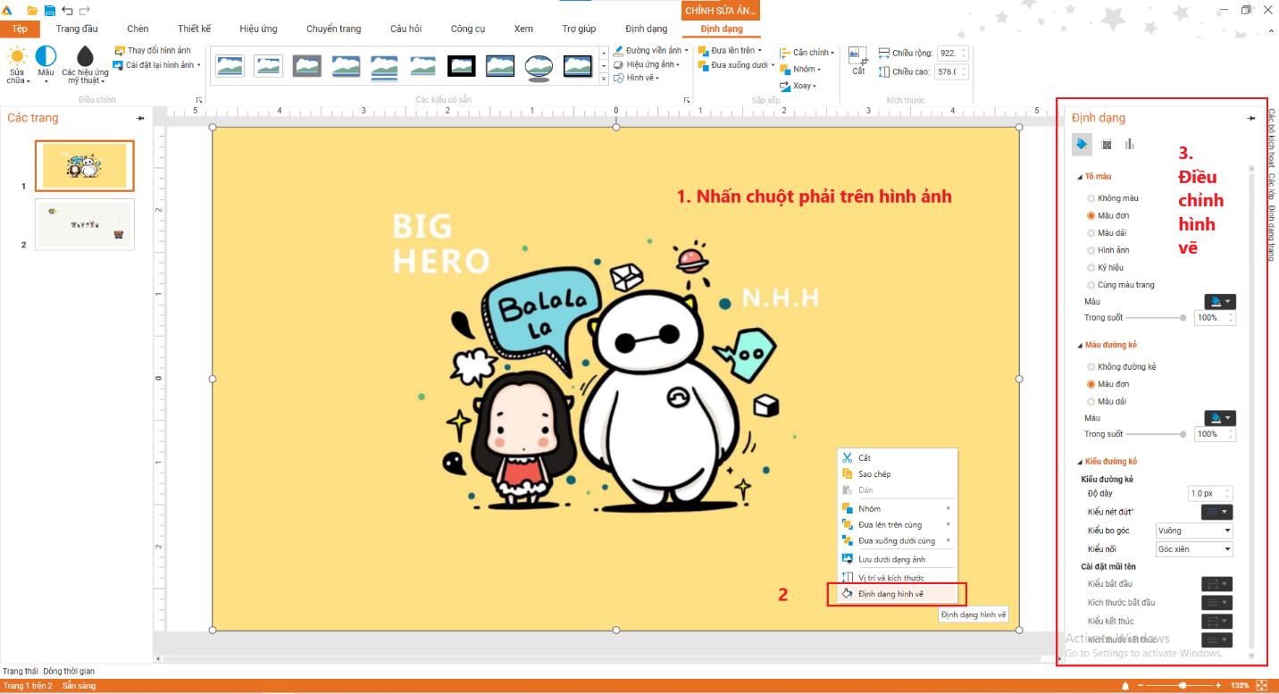Open the Màu picture color tool
Viewport: 1279px width, 694px height.
point(46,63)
